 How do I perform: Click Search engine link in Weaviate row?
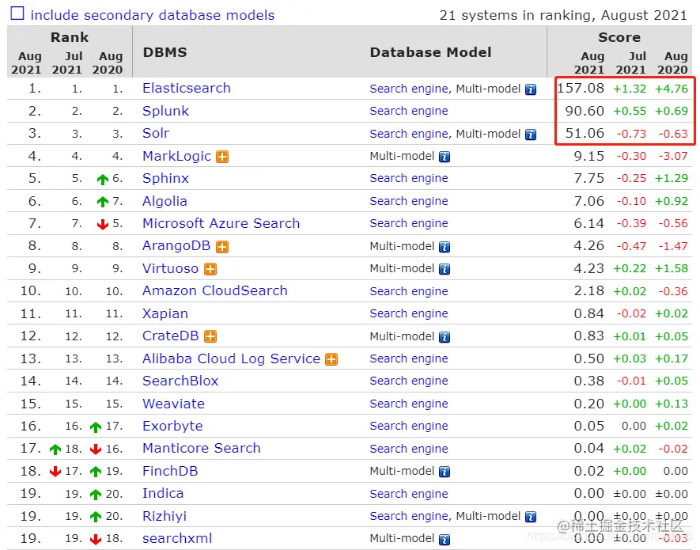pos(409,404)
